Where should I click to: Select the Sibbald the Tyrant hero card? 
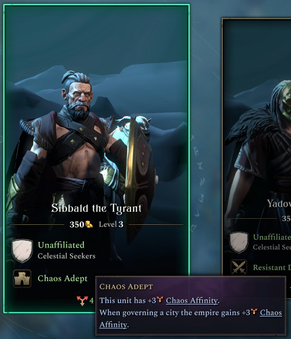click(x=96, y=158)
